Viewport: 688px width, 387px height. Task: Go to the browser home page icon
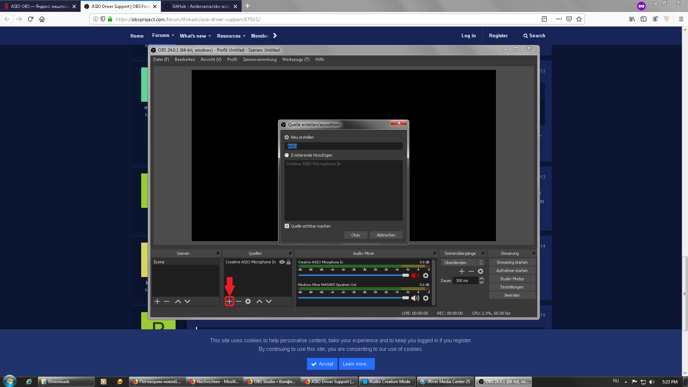(42, 19)
